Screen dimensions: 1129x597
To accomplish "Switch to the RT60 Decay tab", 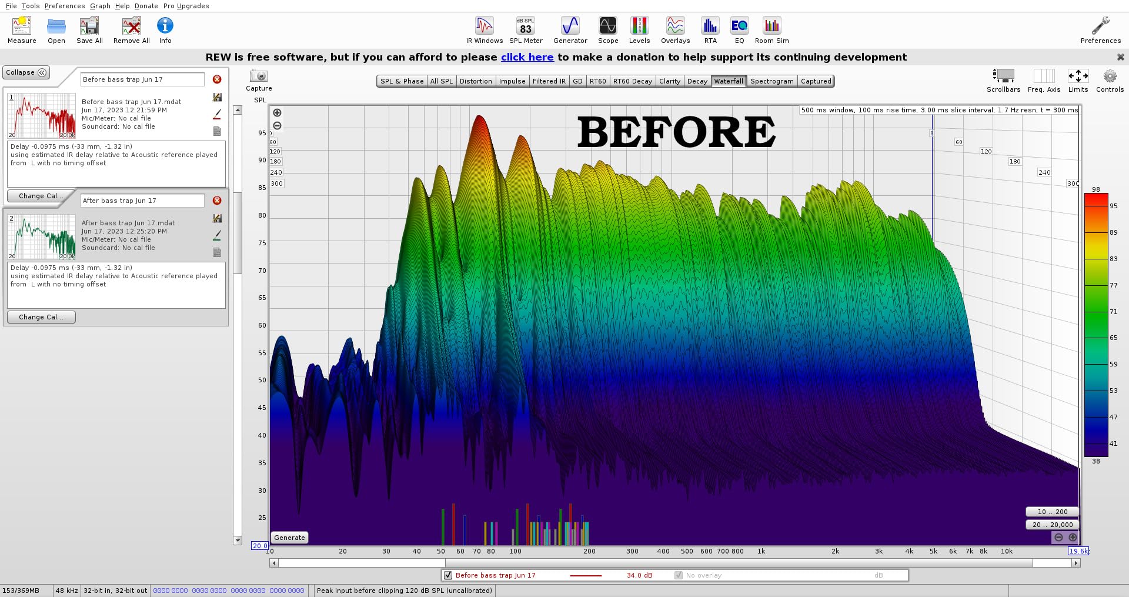I will pyautogui.click(x=633, y=81).
